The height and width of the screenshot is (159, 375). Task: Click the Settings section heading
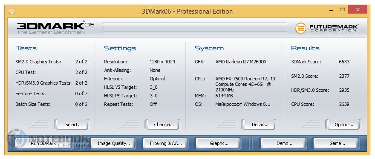(x=120, y=48)
